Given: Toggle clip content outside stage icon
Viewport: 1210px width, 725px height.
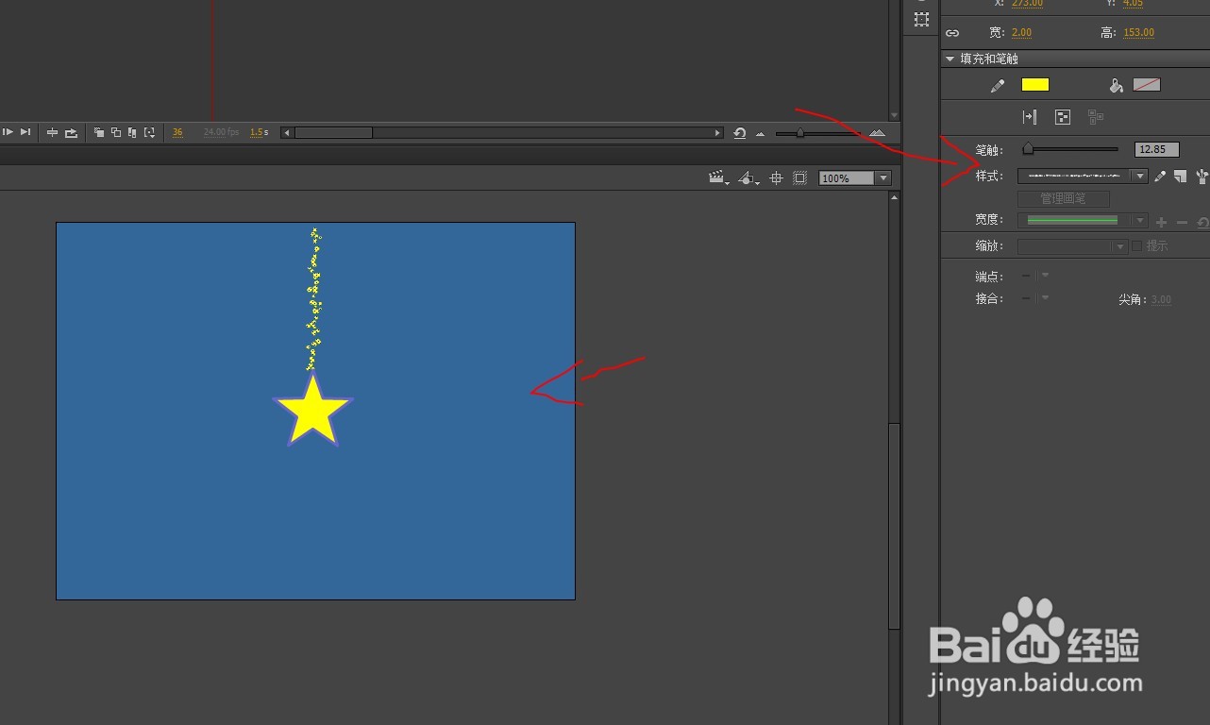Looking at the screenshot, I should [x=800, y=177].
